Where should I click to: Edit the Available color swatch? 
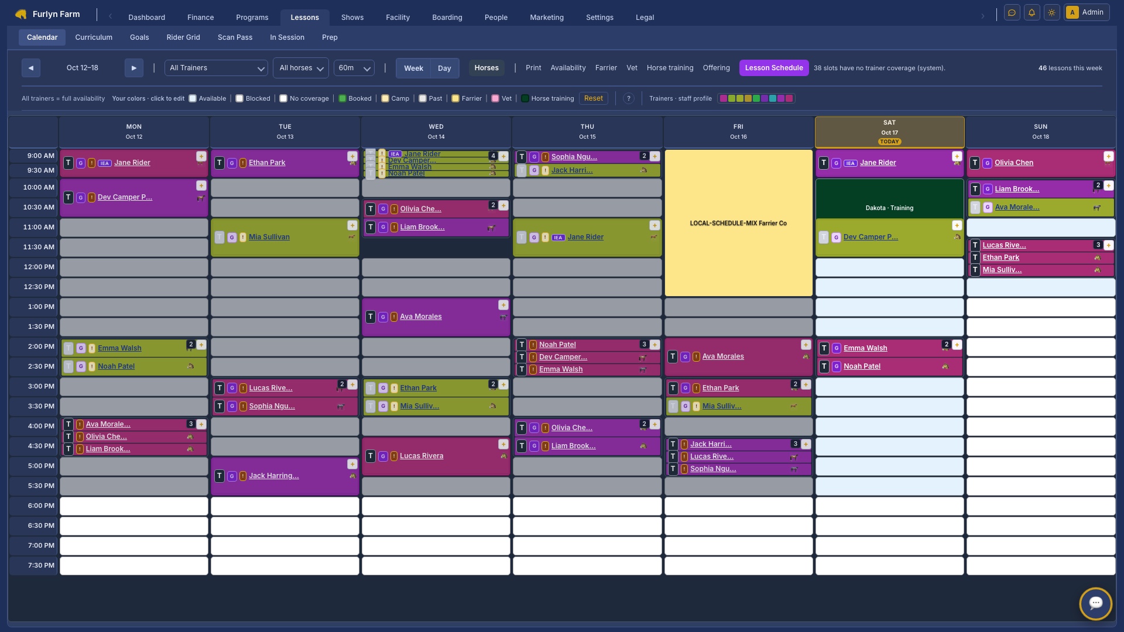click(x=193, y=98)
